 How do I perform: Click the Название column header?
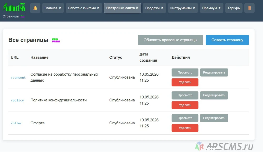click(x=39, y=57)
